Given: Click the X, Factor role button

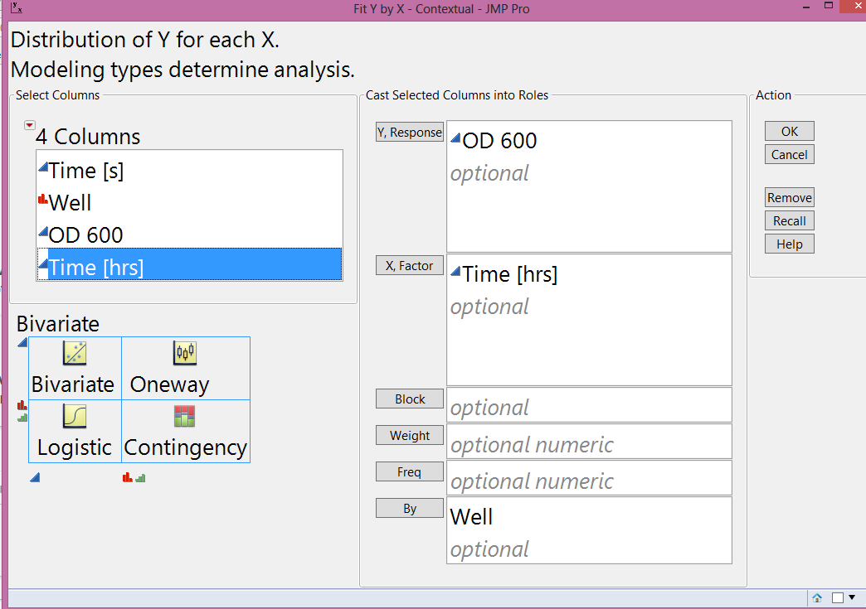Looking at the screenshot, I should (x=409, y=265).
